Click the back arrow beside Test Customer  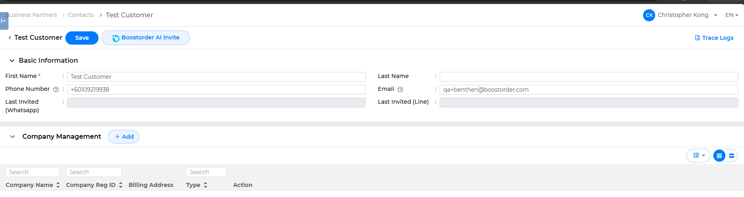(x=10, y=37)
